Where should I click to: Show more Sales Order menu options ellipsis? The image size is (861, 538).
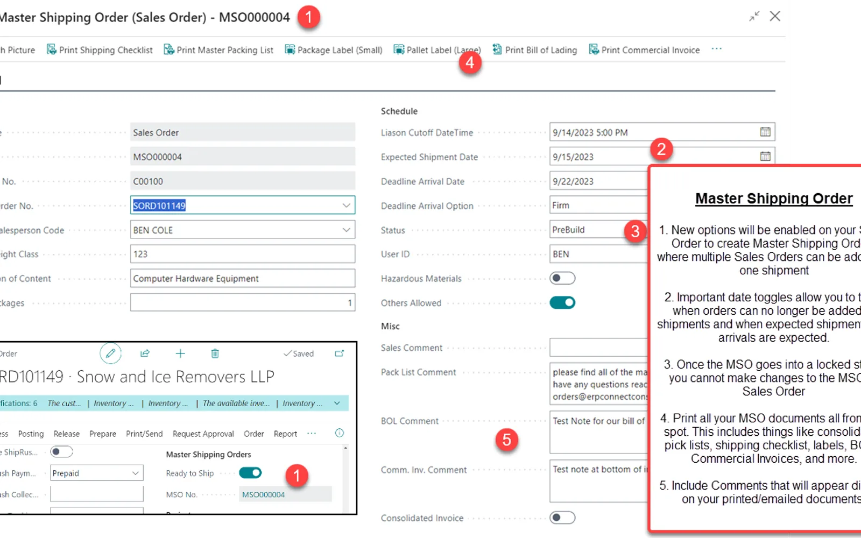(312, 433)
